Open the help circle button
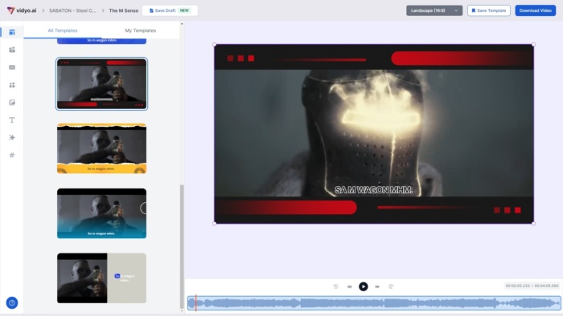This screenshot has width=563, height=316. [12, 302]
